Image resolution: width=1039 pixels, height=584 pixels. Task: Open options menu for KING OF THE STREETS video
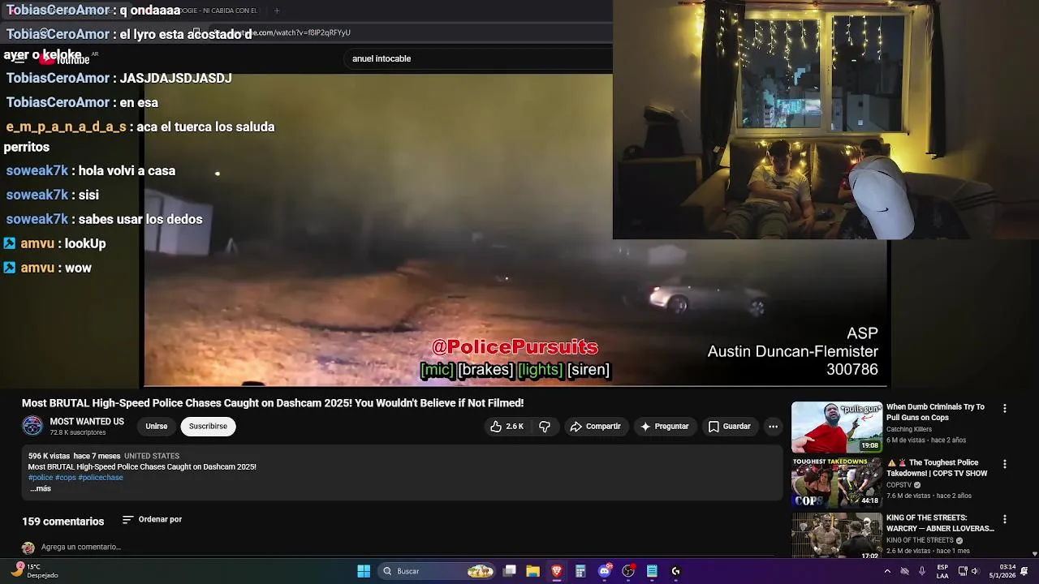(x=1005, y=519)
